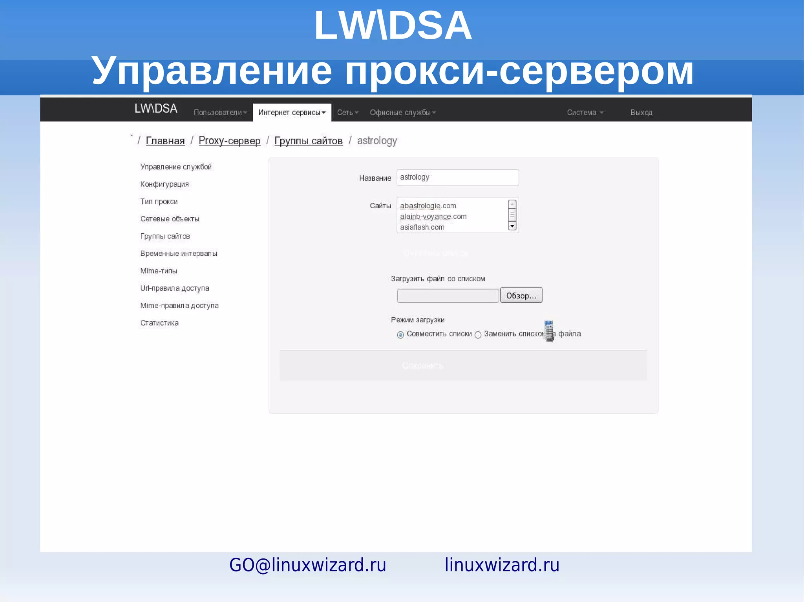Open Статистика sidebar item
The height and width of the screenshot is (602, 804).
coord(159,323)
